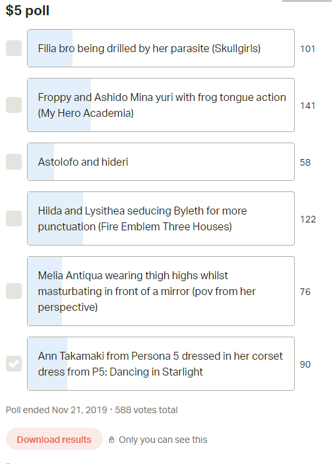Check the box for the 76-vote option

point(14,291)
